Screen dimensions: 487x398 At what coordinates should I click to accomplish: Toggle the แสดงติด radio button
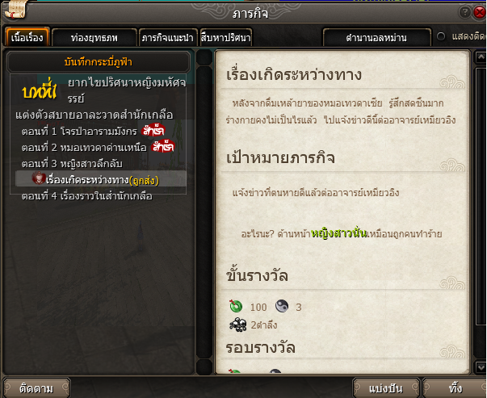441,36
